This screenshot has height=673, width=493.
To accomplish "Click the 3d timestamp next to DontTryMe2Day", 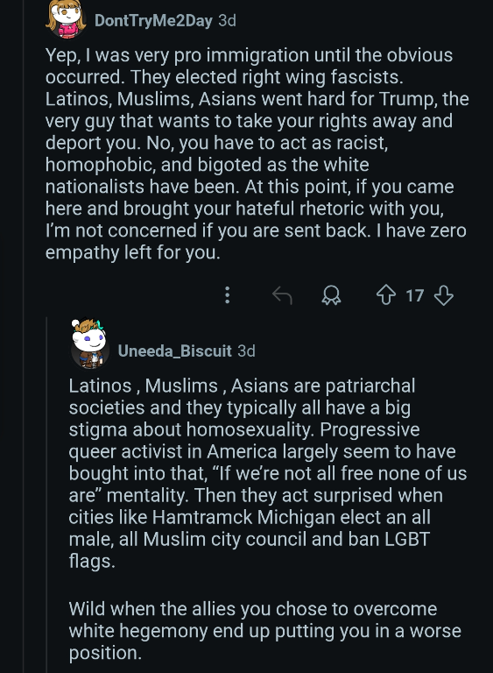I will coord(228,21).
